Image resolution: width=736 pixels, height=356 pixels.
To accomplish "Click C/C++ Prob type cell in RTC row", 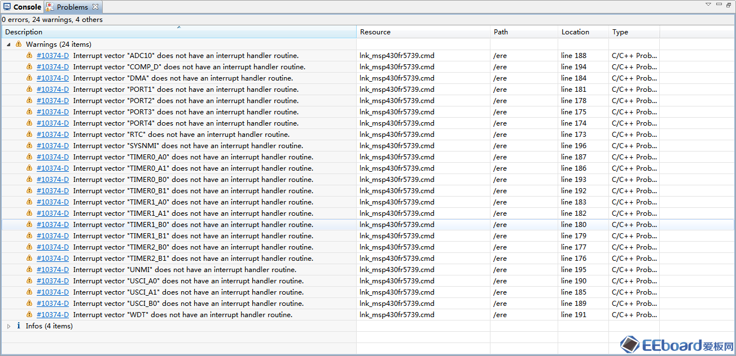I will coord(634,134).
